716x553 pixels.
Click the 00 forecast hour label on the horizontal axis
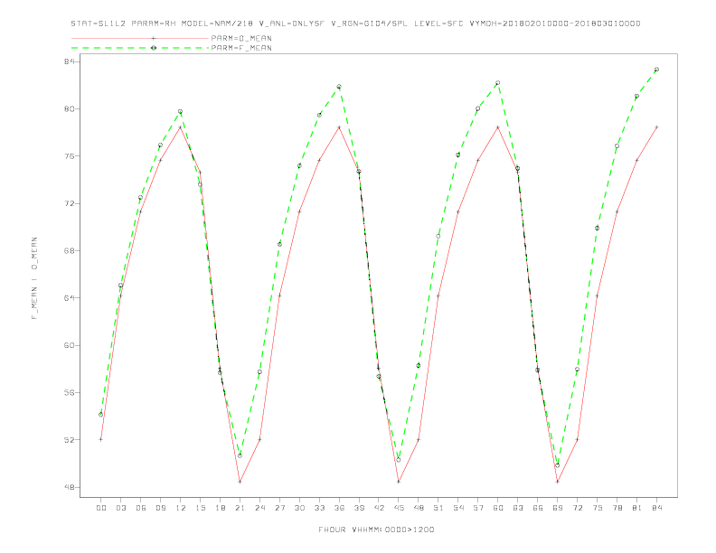pos(101,508)
